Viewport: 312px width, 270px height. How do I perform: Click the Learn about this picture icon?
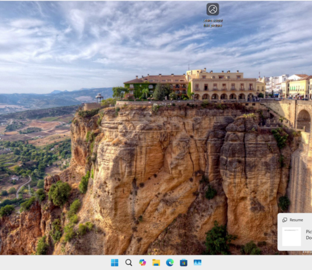tap(213, 9)
